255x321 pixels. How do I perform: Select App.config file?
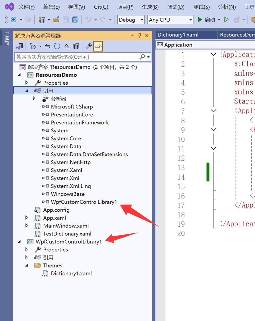(x=56, y=210)
